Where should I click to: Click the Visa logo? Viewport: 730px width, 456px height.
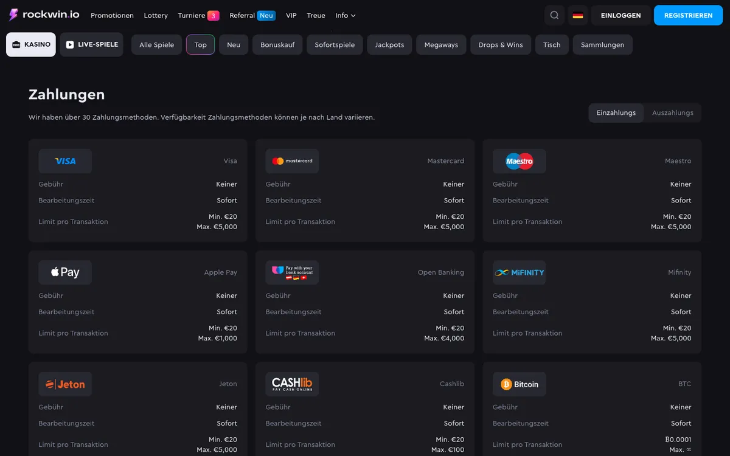65,161
